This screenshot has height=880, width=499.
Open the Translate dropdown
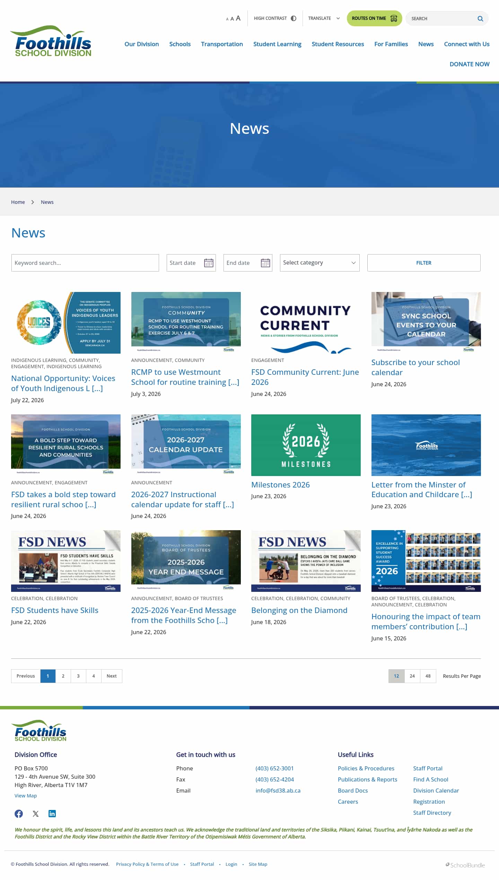[x=324, y=18]
